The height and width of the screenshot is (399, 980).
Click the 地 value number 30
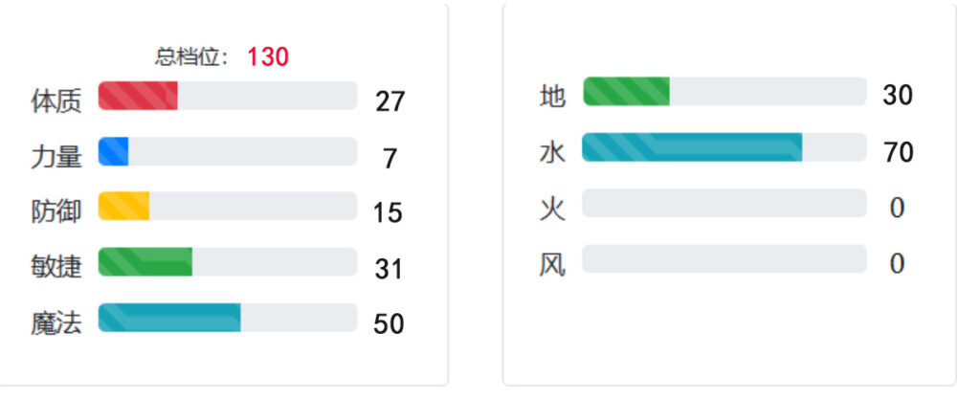click(x=898, y=96)
